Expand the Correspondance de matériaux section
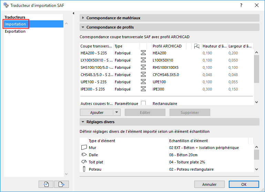Viewport: 265px width, 192px height. (83, 18)
